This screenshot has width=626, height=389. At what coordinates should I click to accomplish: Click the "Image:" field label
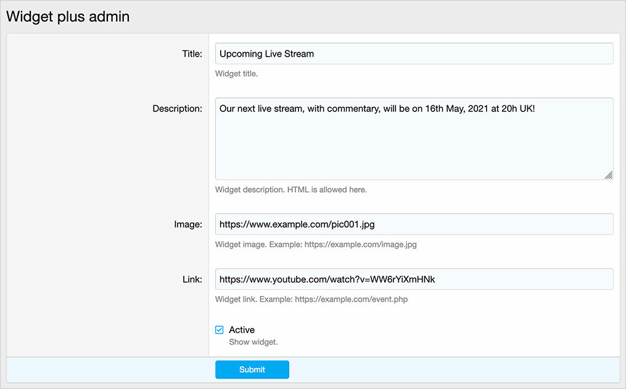click(187, 225)
